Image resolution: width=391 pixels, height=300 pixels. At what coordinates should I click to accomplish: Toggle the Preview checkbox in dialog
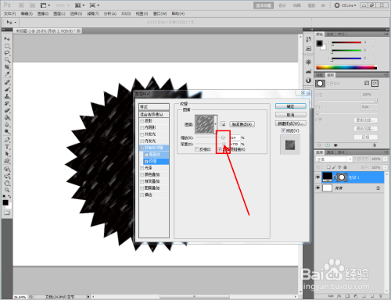pos(283,130)
